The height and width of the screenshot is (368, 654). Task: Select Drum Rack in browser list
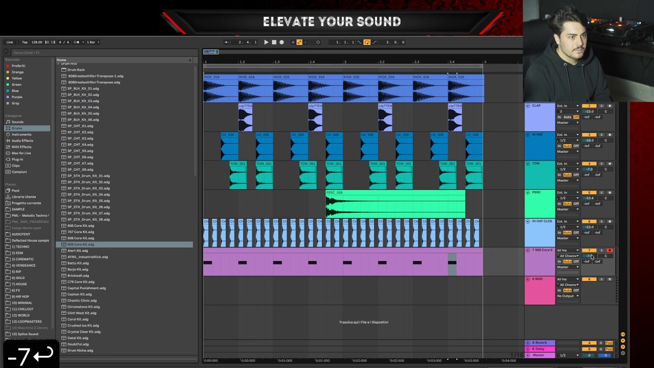coord(76,70)
